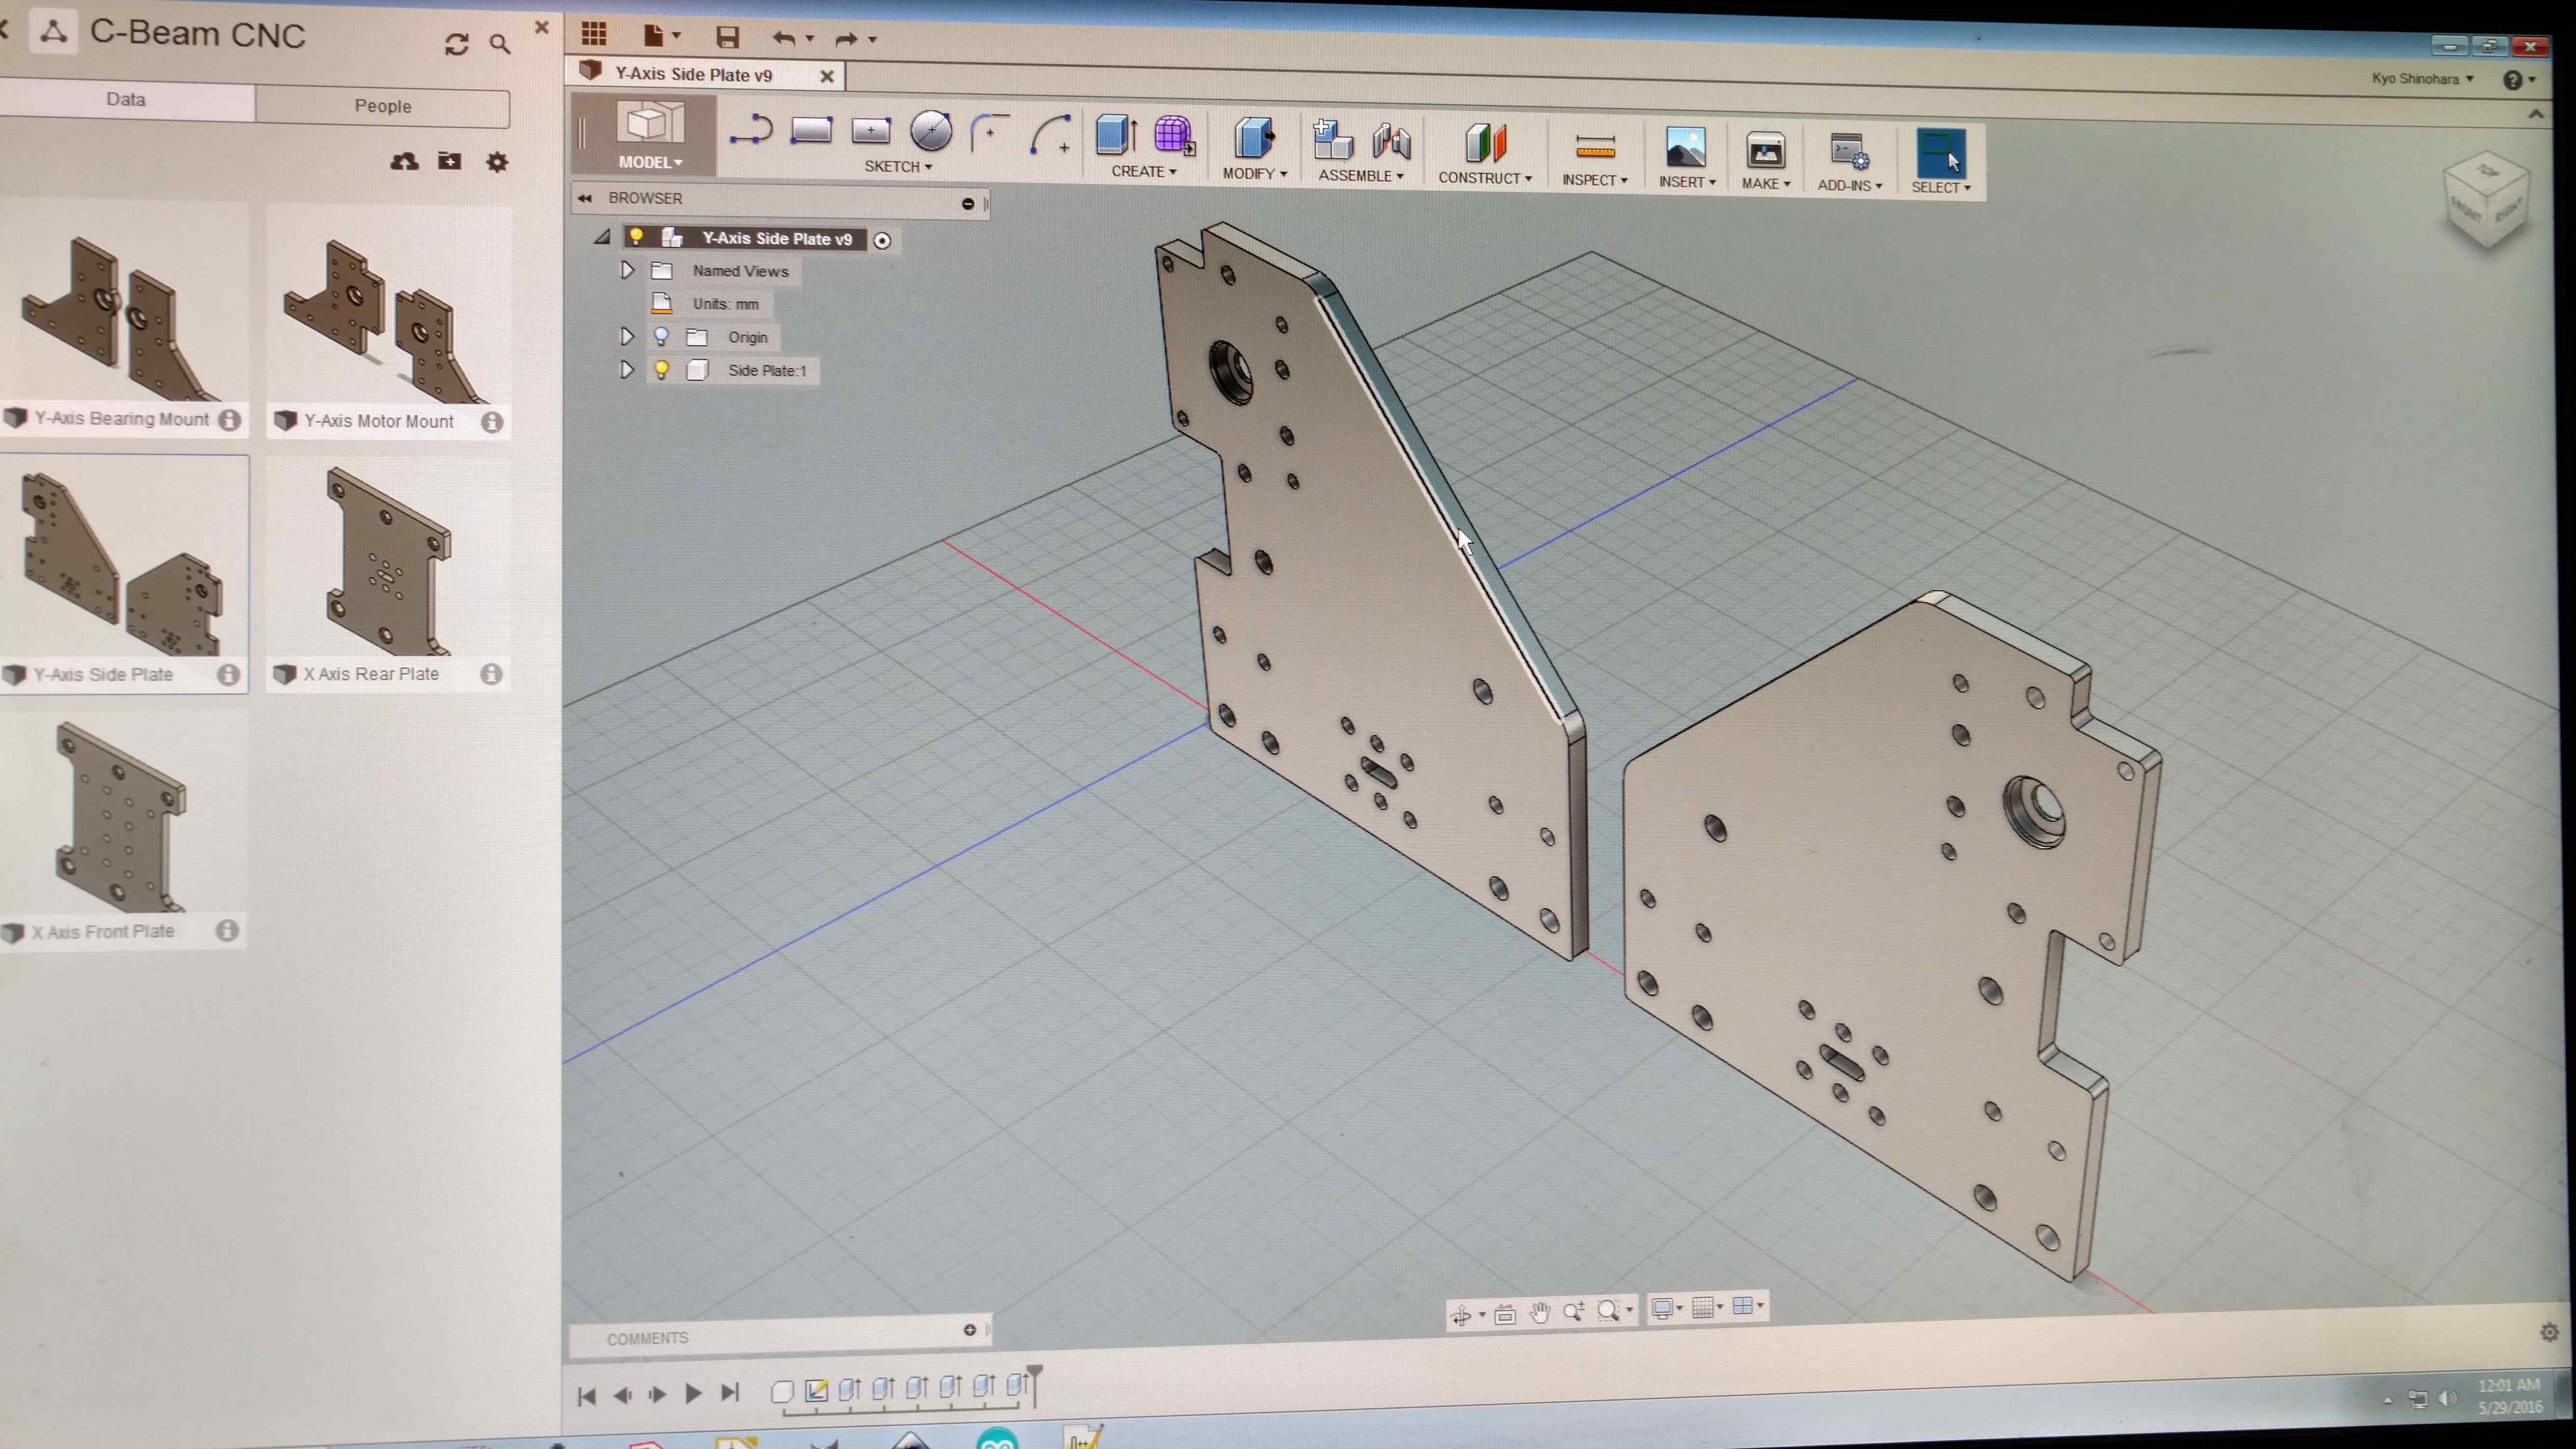Open the help question mark menu
2576x1449 pixels.
click(x=2518, y=80)
